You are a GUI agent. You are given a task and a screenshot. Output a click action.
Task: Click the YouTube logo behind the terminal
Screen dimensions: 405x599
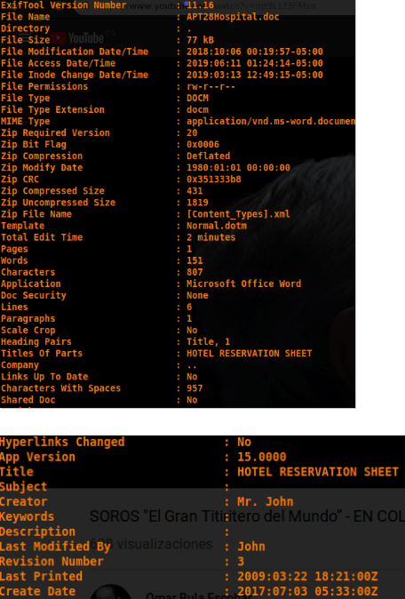77,38
